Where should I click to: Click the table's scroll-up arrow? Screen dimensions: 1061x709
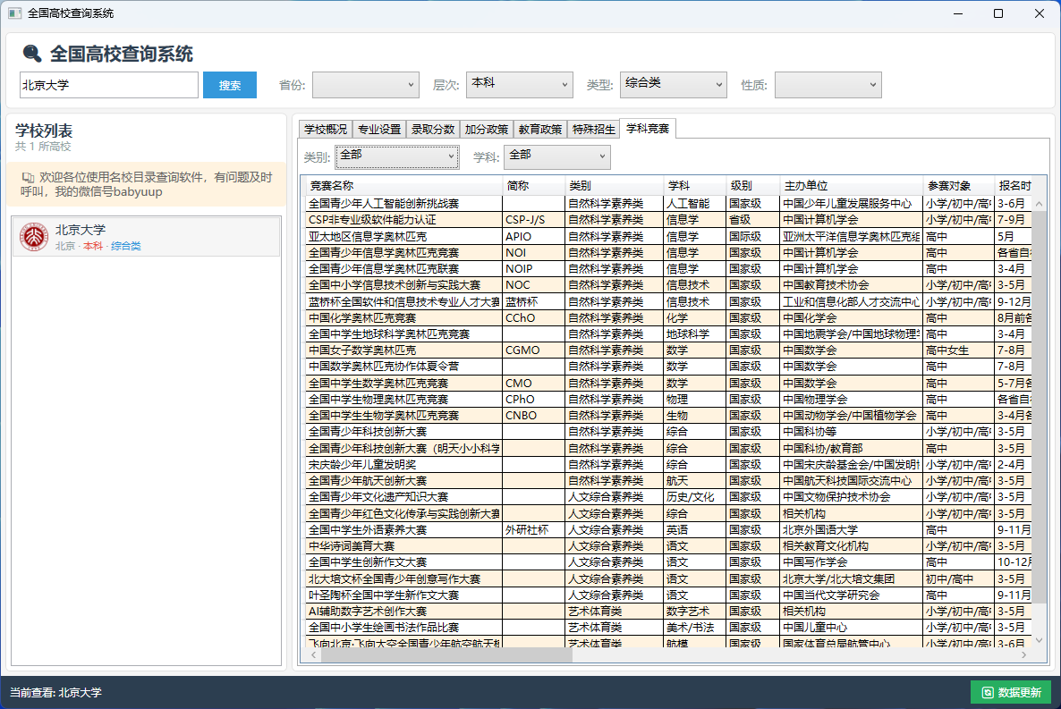point(1039,204)
